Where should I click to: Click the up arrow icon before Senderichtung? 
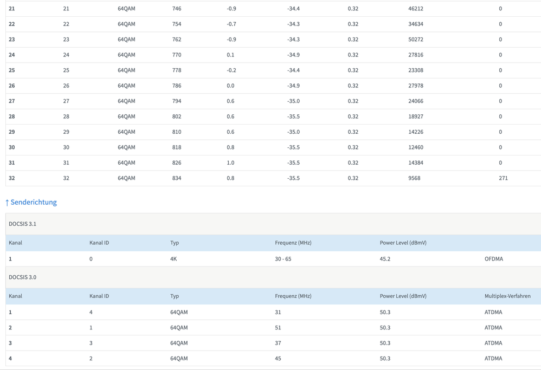(x=7, y=203)
